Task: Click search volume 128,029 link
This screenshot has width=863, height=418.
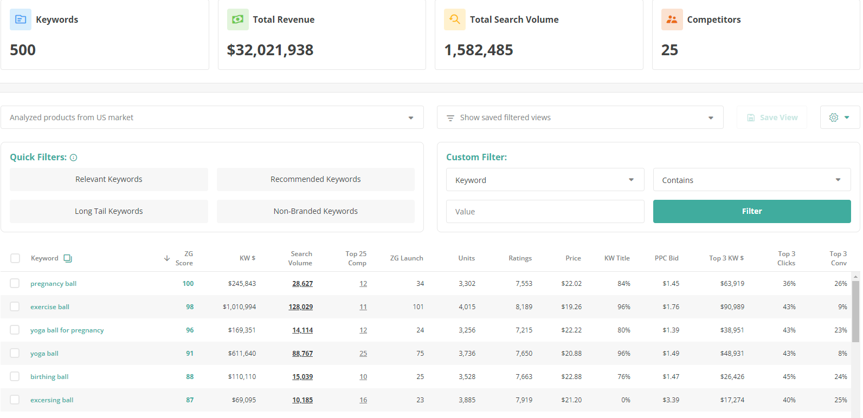Action: pos(300,307)
